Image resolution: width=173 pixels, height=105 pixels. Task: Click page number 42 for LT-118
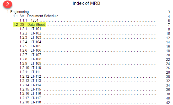pos(168,103)
